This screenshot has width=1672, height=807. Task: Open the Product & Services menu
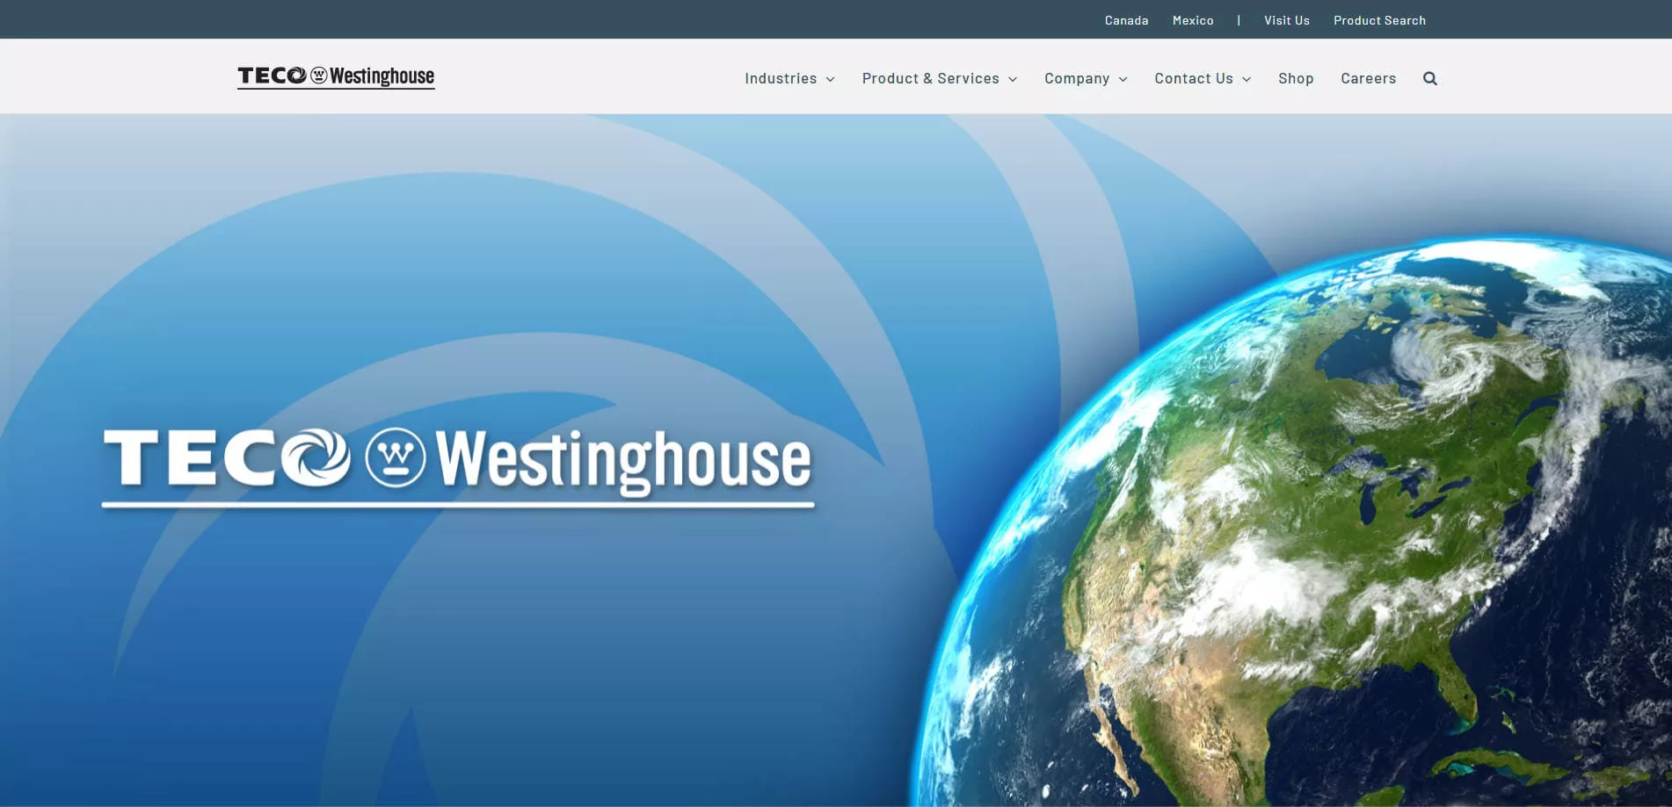[930, 78]
